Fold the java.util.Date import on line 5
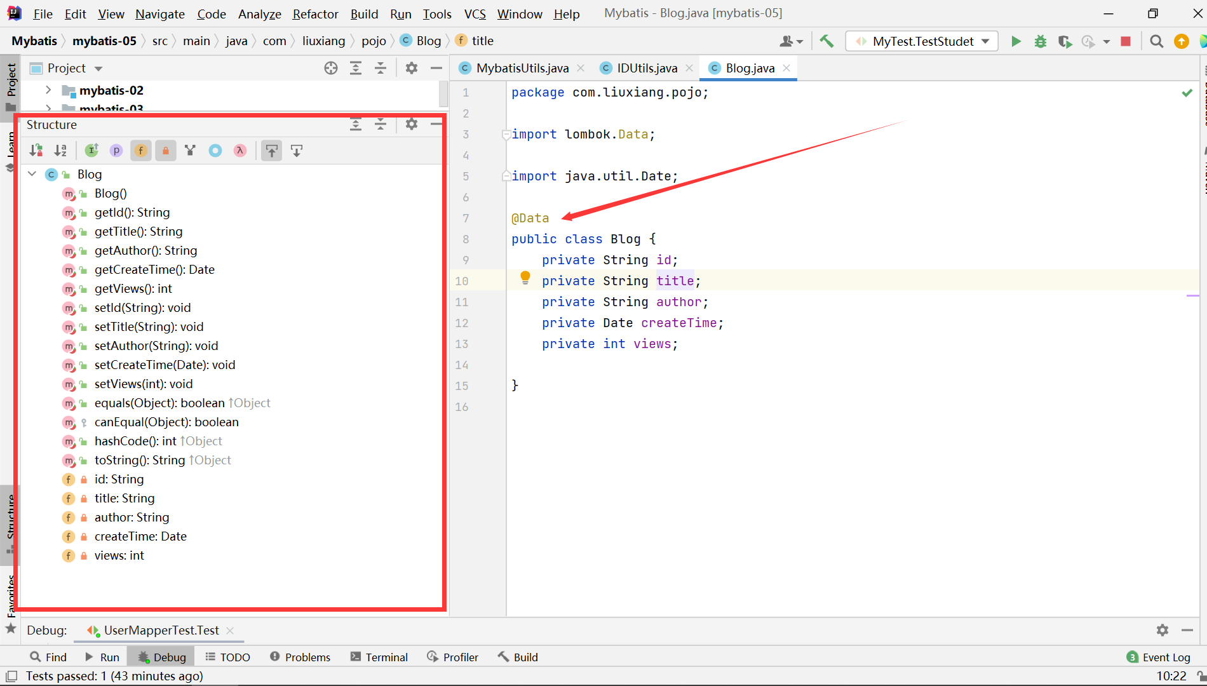 [x=506, y=176]
